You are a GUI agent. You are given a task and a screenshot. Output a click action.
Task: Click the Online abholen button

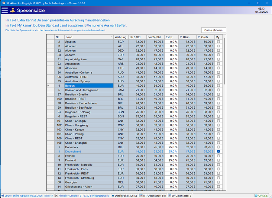[x=214, y=30]
